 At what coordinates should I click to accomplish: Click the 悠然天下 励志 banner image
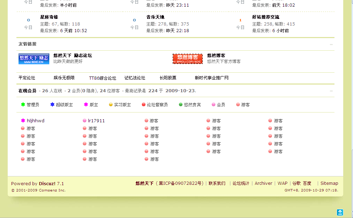click(x=34, y=59)
